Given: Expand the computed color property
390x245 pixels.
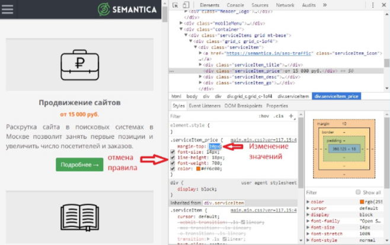Looking at the screenshot, I should 308,202.
